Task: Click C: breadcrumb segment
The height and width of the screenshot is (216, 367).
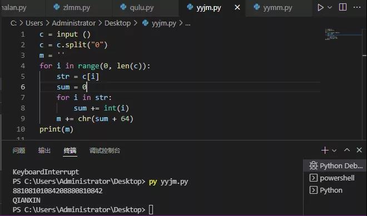Action: tap(13, 23)
